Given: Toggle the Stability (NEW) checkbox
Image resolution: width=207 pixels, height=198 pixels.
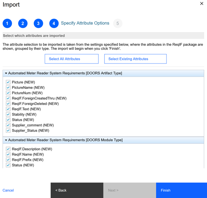Looking at the screenshot, I should pyautogui.click(x=8, y=115).
